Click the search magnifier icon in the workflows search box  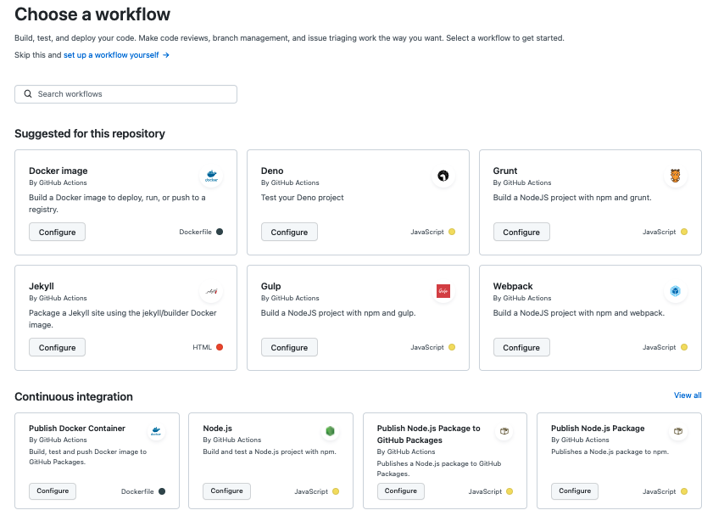pyautogui.click(x=28, y=93)
